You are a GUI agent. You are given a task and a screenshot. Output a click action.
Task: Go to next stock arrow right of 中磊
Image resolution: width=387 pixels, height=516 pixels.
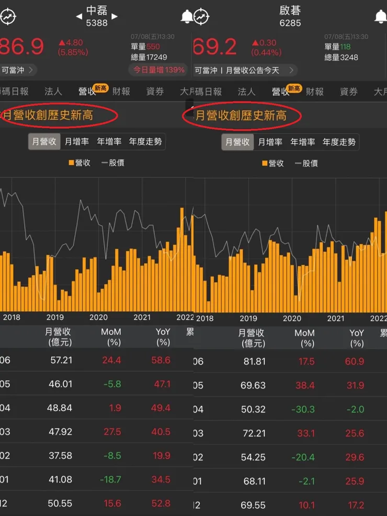(x=114, y=16)
